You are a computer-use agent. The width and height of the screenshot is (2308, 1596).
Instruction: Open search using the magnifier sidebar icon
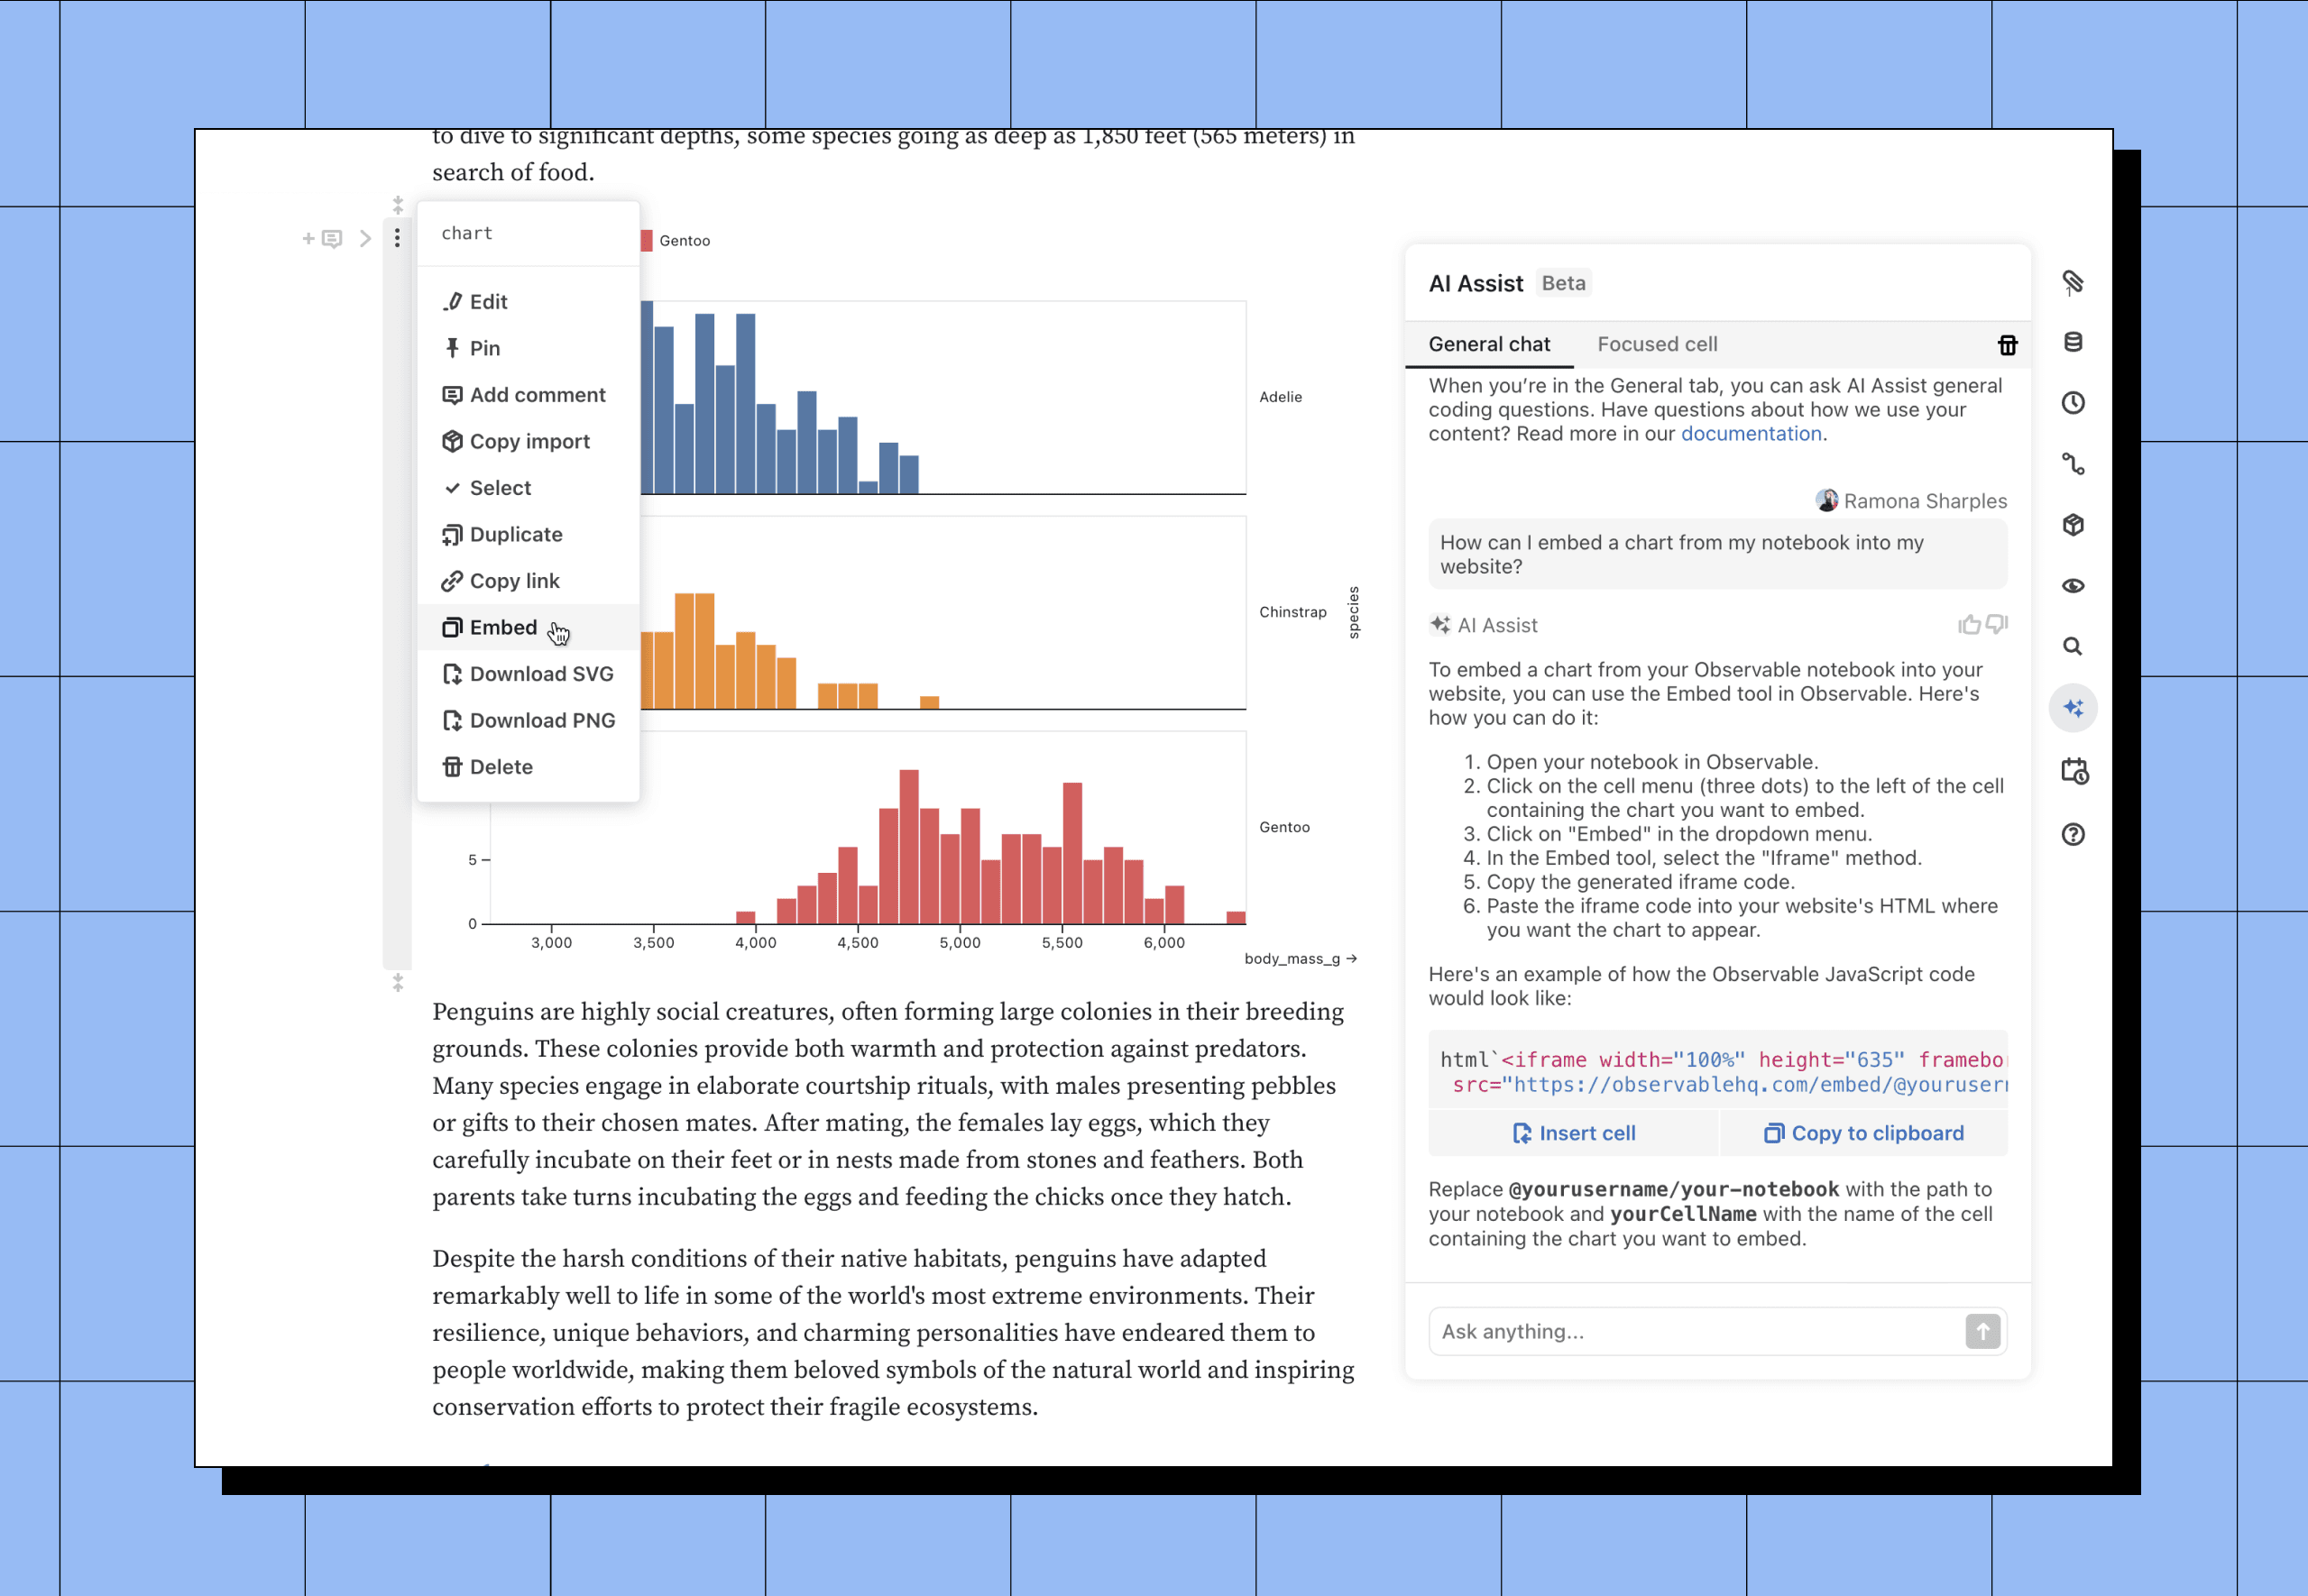point(2073,646)
